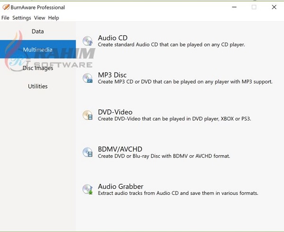Select the BDMV/AVCHD title text
The image size is (284, 232).
point(120,149)
